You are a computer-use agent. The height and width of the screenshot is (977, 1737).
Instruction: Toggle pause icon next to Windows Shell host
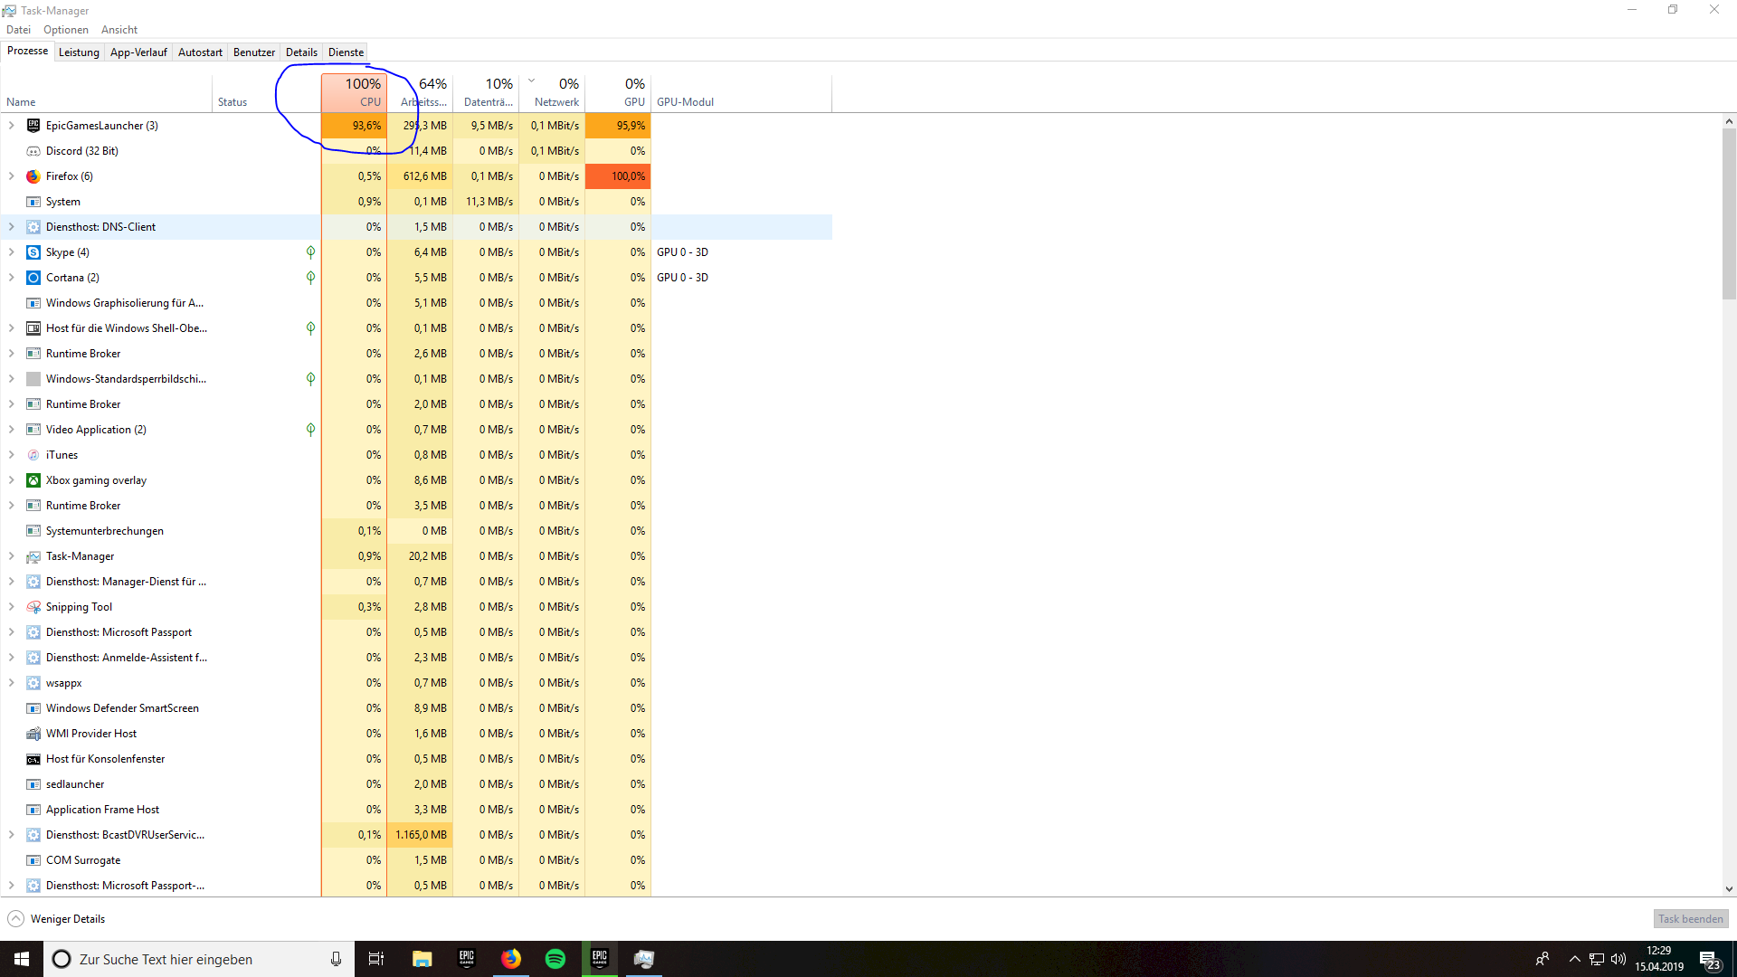click(311, 328)
